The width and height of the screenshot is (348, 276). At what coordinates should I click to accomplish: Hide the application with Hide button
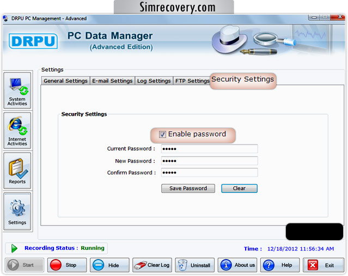point(109,265)
